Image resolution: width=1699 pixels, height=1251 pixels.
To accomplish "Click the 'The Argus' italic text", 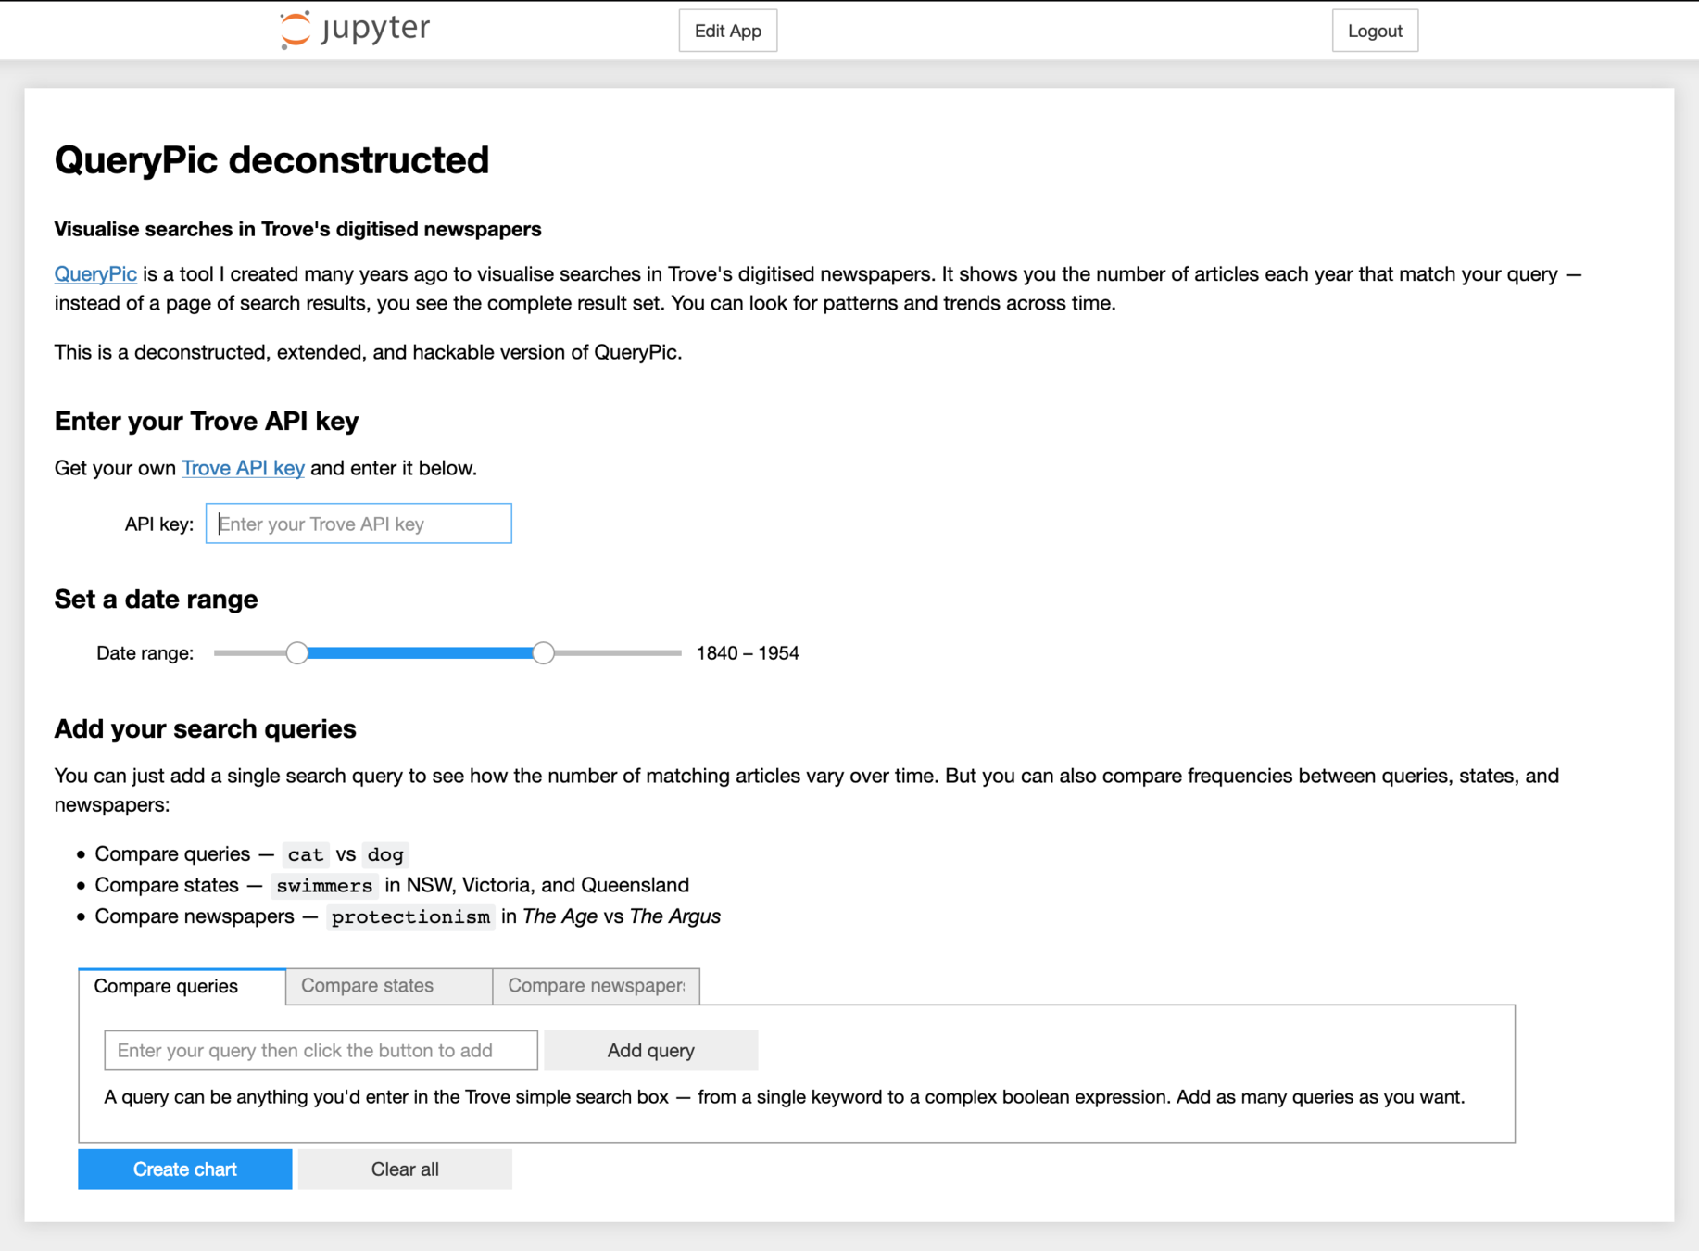I will (675, 916).
